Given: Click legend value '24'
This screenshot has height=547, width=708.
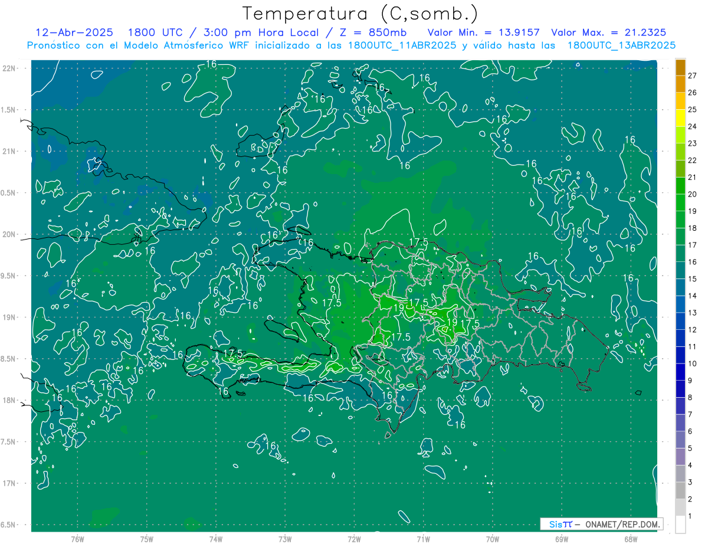Looking at the screenshot, I should coord(693,127).
